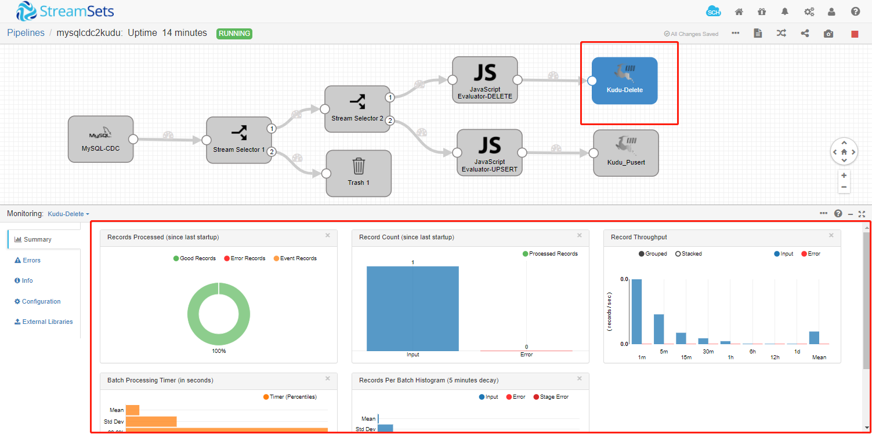The image size is (872, 434).
Task: Click Stream Selector 2 output 1 port
Action: (390, 97)
